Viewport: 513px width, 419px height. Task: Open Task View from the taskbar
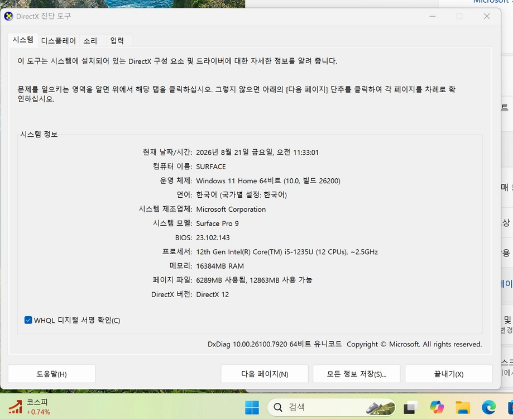pyautogui.click(x=410, y=407)
